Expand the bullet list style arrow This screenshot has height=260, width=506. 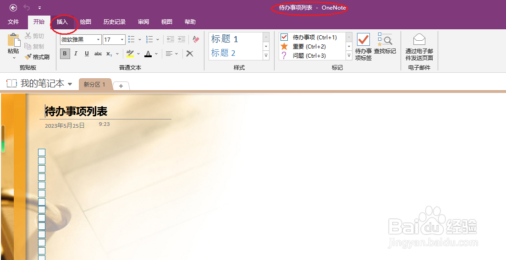140,40
